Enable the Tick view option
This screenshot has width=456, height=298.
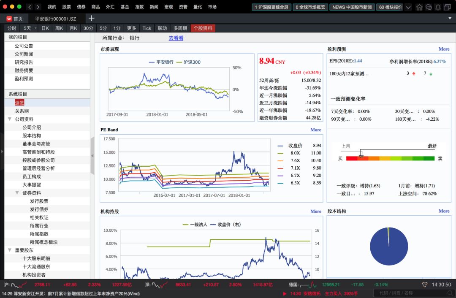coord(147,28)
